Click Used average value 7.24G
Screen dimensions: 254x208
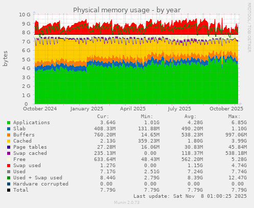point(195,172)
